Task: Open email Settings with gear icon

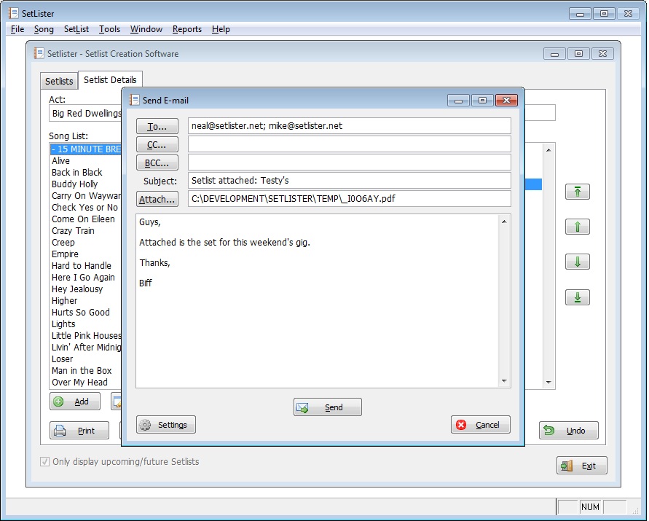Action: click(166, 425)
